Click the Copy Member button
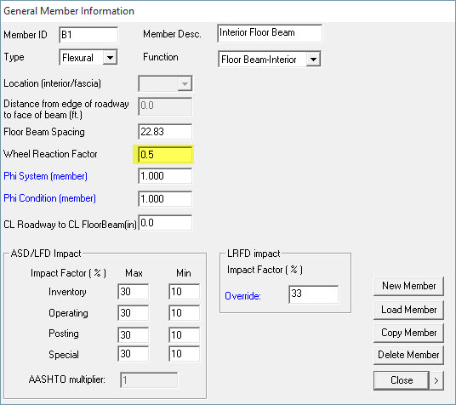This screenshot has height=405, width=456. tap(408, 333)
